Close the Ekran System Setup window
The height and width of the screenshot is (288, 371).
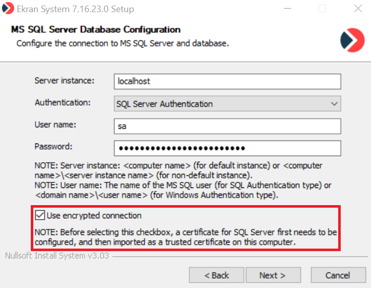358,9
